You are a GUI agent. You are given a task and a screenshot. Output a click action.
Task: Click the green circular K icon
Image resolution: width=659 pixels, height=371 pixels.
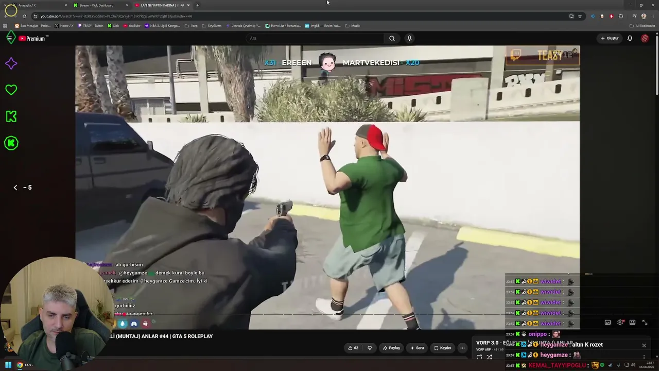[x=11, y=143]
